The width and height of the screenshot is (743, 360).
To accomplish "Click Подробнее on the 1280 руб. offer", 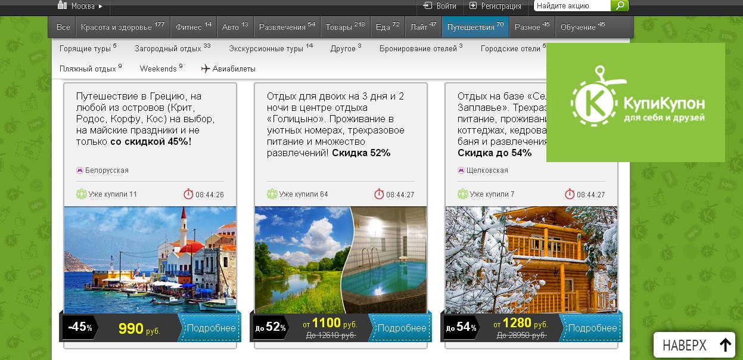I will [x=592, y=328].
